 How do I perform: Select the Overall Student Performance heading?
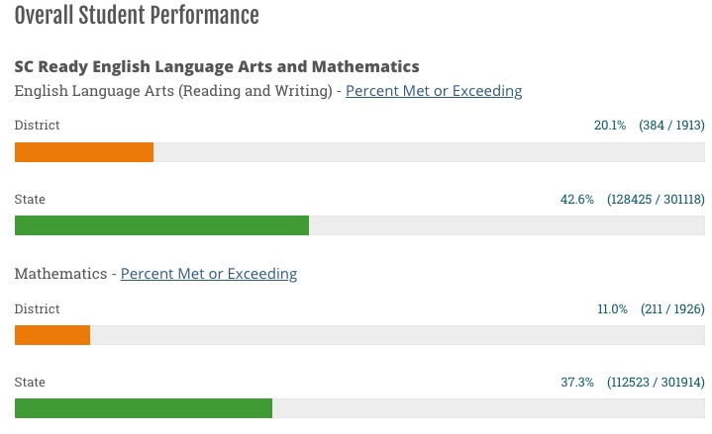tap(137, 16)
